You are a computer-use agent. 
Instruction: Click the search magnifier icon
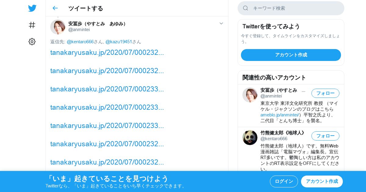pos(246,8)
